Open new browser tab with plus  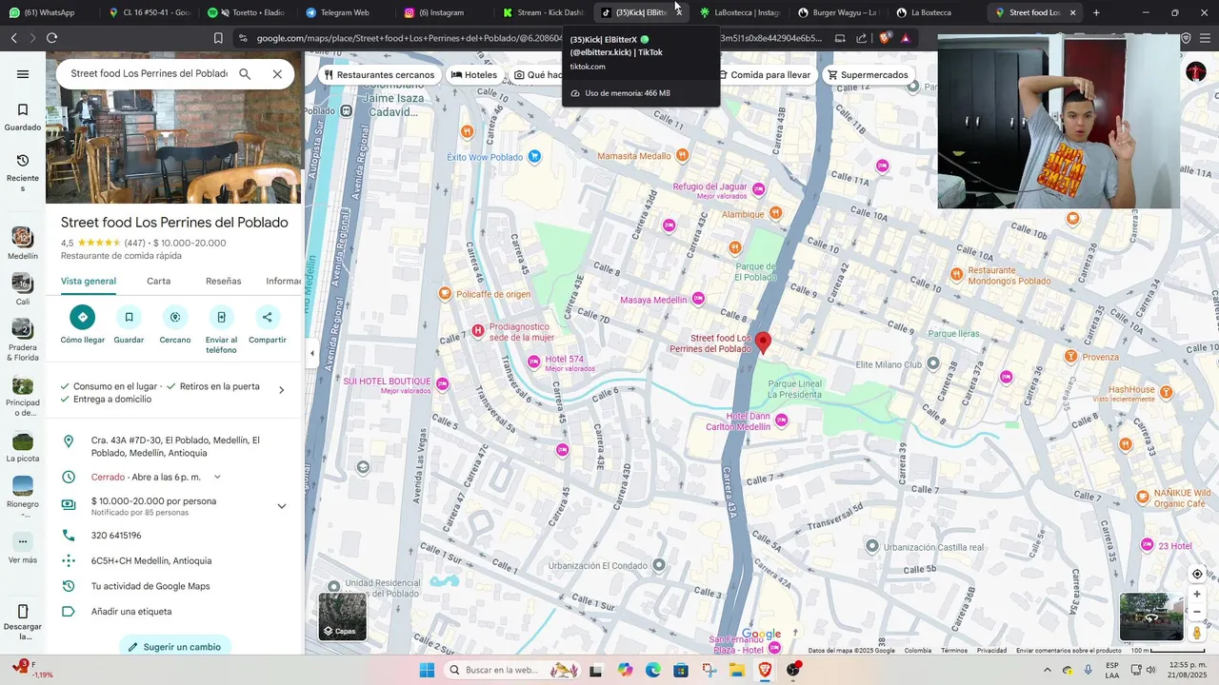[x=1096, y=12]
